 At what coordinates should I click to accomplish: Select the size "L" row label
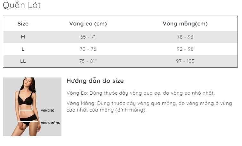pos(23,49)
